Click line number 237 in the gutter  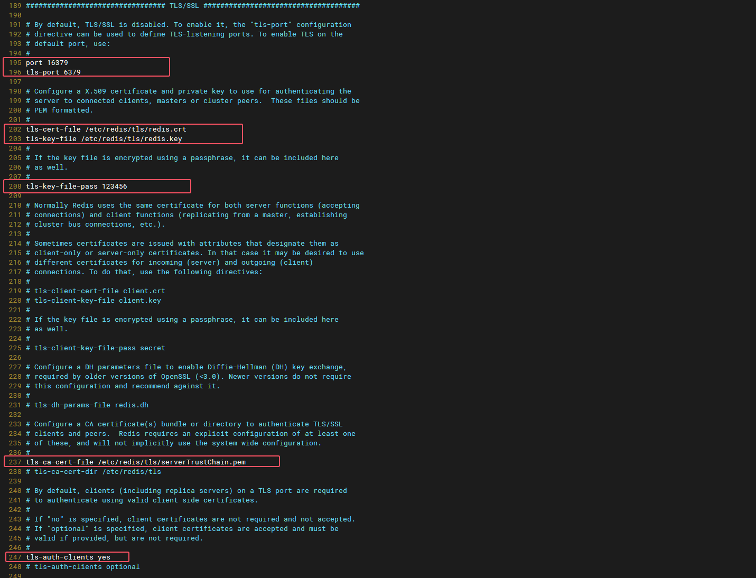pos(15,462)
